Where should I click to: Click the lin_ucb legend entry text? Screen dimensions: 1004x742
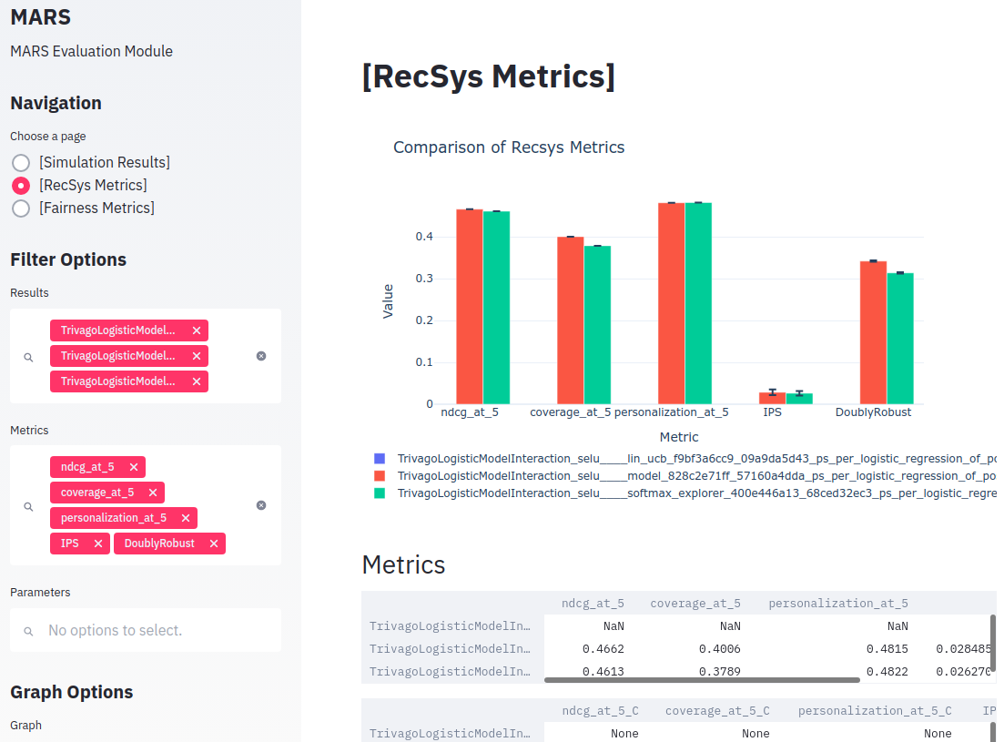click(x=696, y=458)
